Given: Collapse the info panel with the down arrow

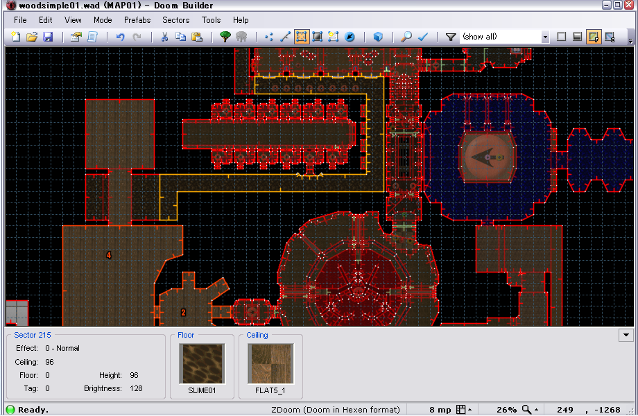Looking at the screenshot, I should (x=626, y=336).
